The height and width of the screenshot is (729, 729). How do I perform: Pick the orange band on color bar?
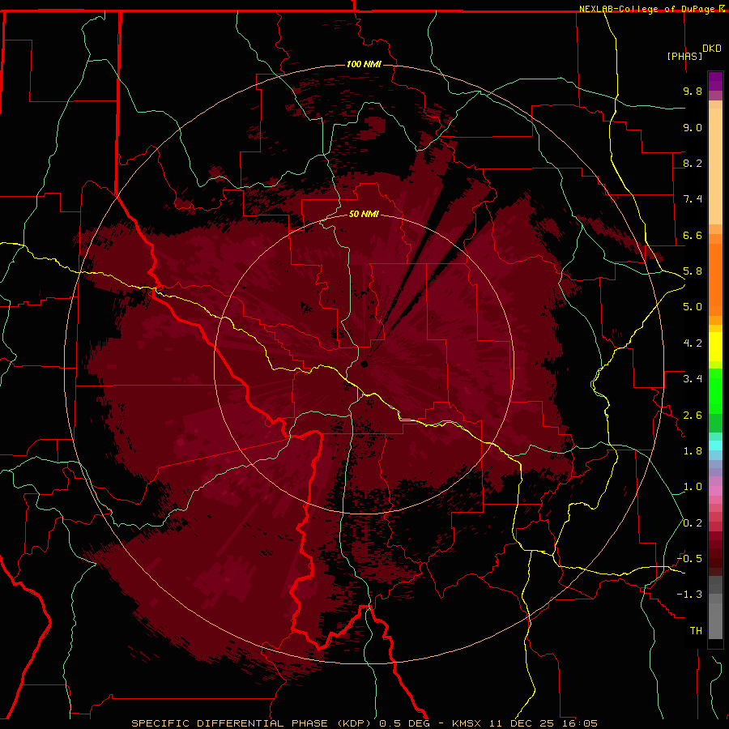point(715,279)
